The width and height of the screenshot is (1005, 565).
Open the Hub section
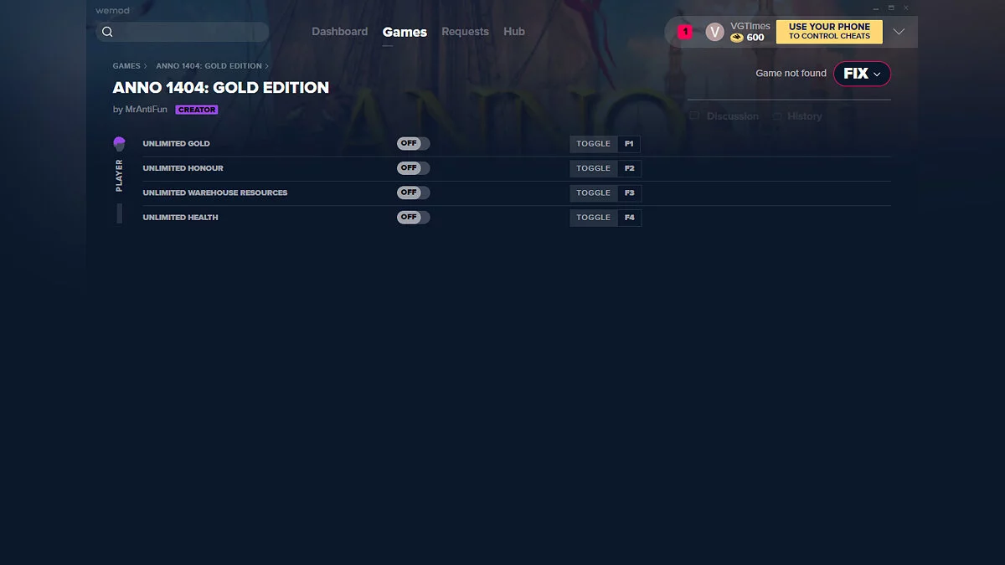point(513,31)
